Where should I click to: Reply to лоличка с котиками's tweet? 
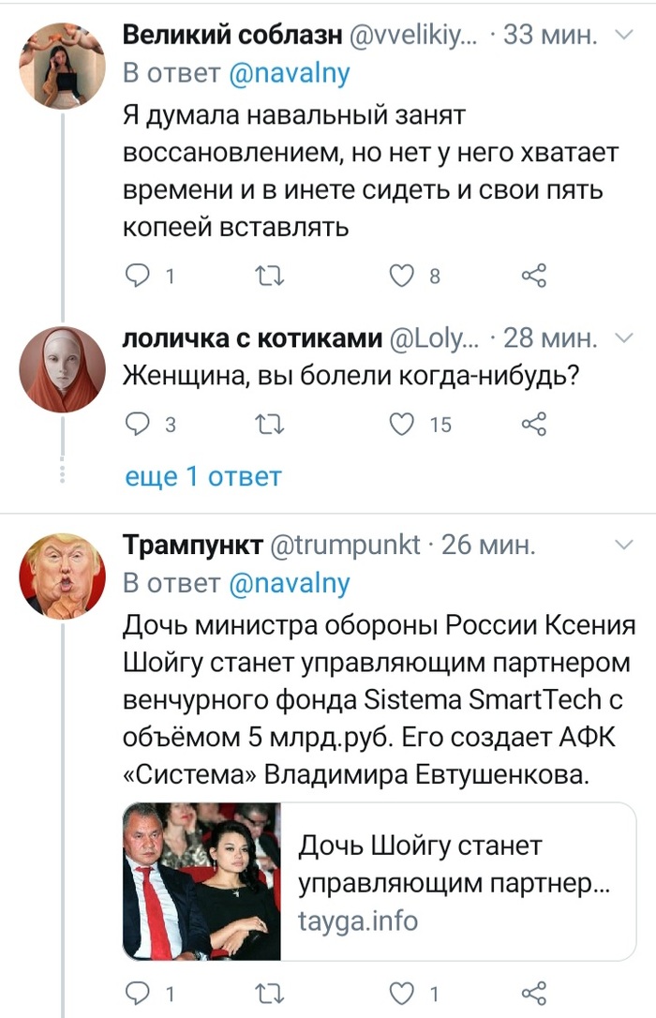(138, 425)
